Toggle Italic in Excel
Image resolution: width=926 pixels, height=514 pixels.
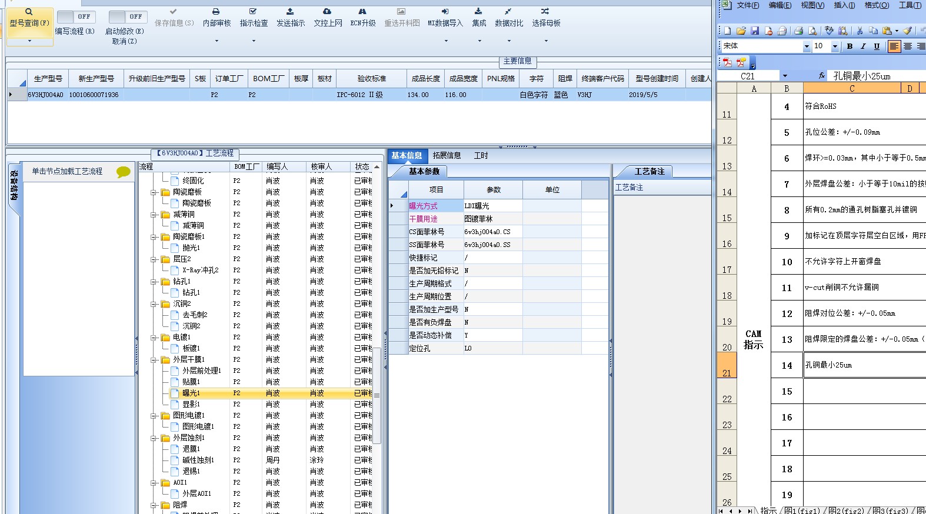click(863, 46)
